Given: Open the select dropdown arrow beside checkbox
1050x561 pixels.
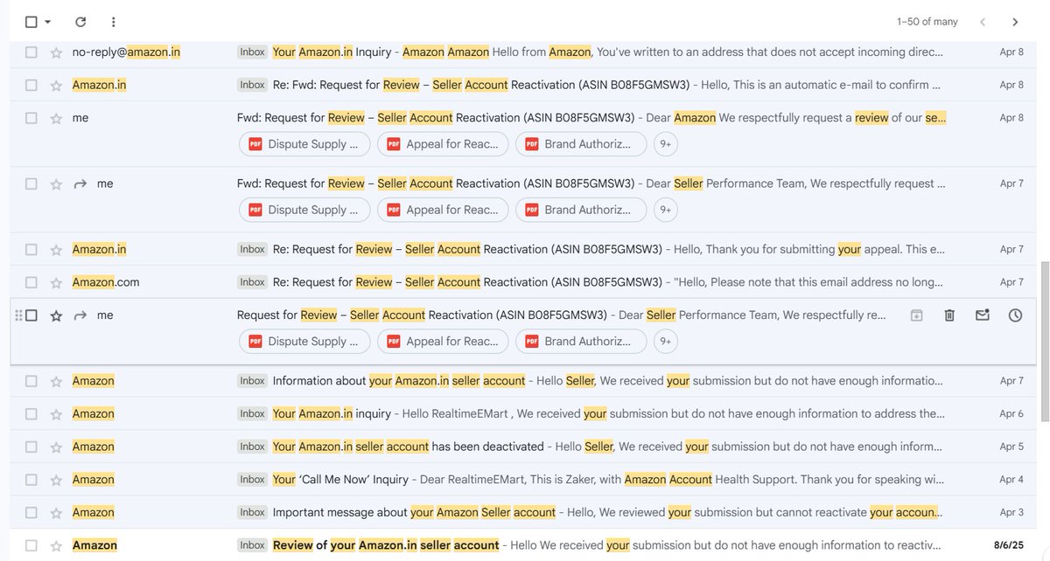Looking at the screenshot, I should pyautogui.click(x=48, y=22).
